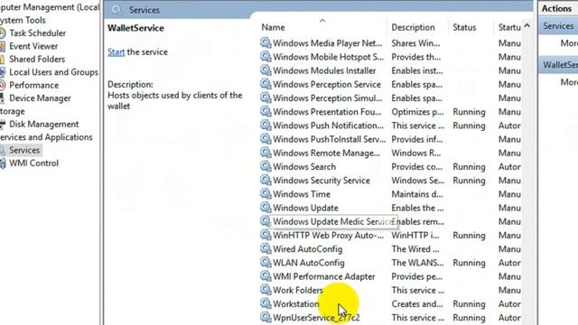Select the Windows Time service name
The image size is (578, 325).
(x=301, y=194)
